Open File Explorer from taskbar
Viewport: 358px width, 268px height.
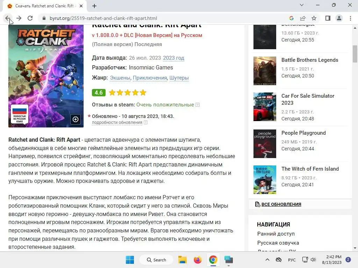pyautogui.click(x=182, y=260)
